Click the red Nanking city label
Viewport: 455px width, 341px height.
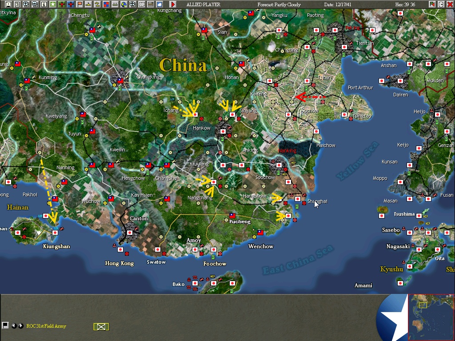287,151
